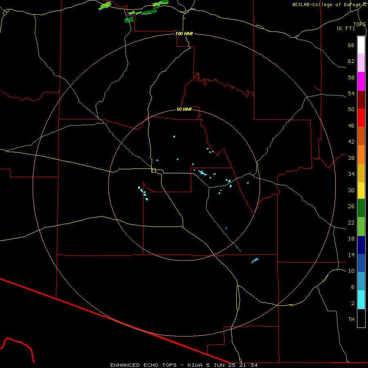Viewport: 368px width, 368px height.
Task: Select the light green legend swatch
Action: pyautogui.click(x=361, y=227)
